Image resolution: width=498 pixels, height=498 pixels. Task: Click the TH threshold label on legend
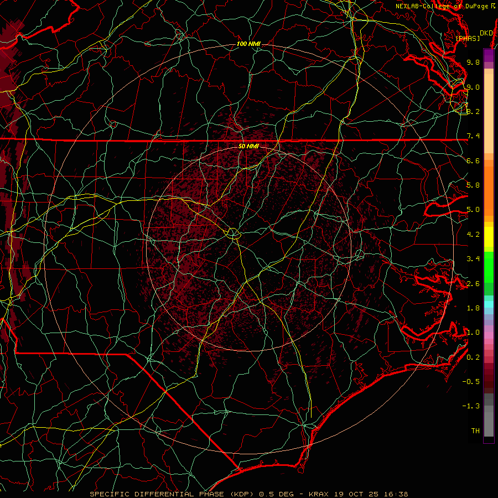(475, 431)
